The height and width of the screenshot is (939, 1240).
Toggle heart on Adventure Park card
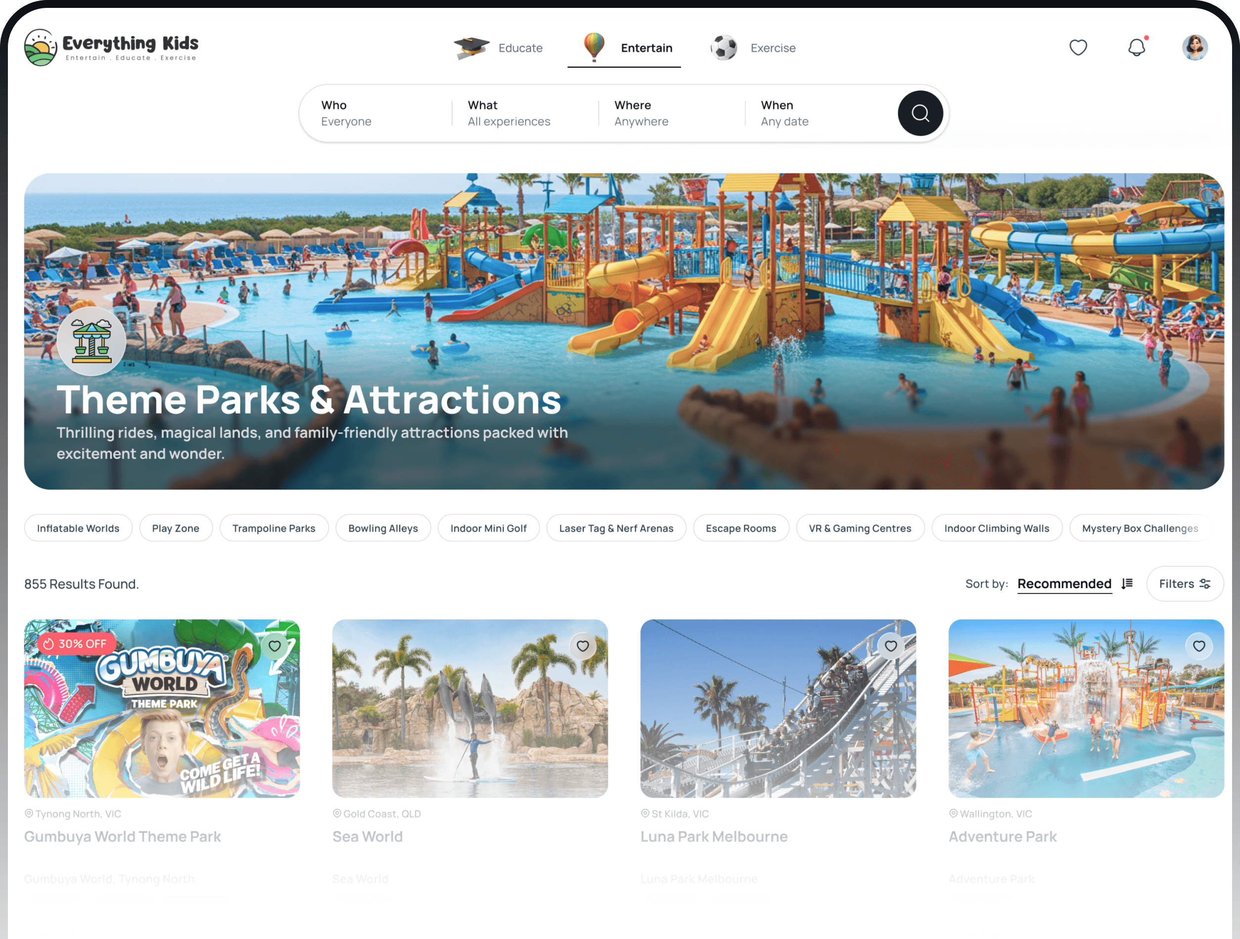pyautogui.click(x=1199, y=646)
